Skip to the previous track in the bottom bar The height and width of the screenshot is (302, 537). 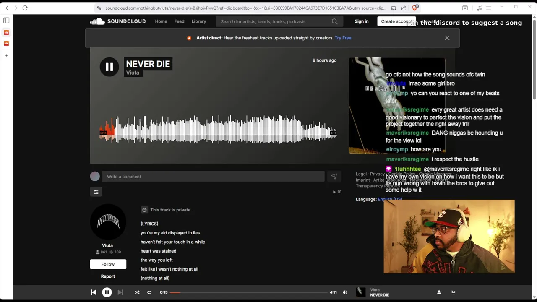(x=94, y=292)
